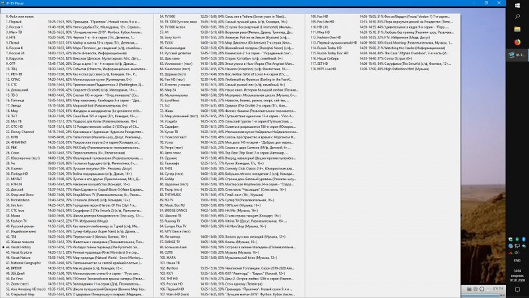Viewport: 529px width, 298px height.
Task: Select channel 22 Disney Channel
Action: point(20,132)
